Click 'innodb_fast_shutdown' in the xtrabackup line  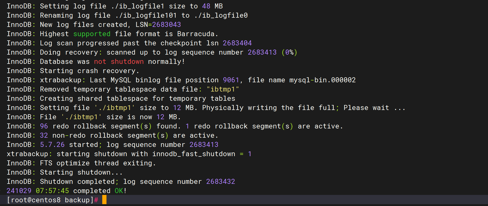click(x=194, y=154)
